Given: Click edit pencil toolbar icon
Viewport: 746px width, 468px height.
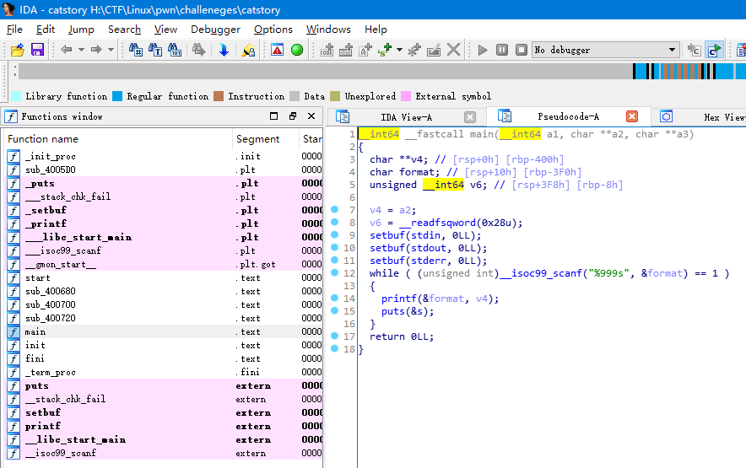Looking at the screenshot, I should tap(434, 50).
